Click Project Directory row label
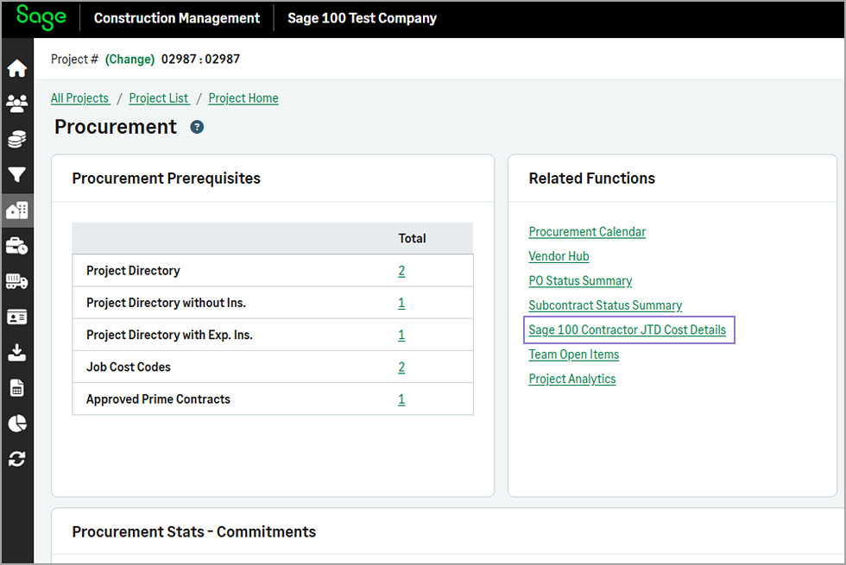The image size is (846, 565). [x=133, y=271]
